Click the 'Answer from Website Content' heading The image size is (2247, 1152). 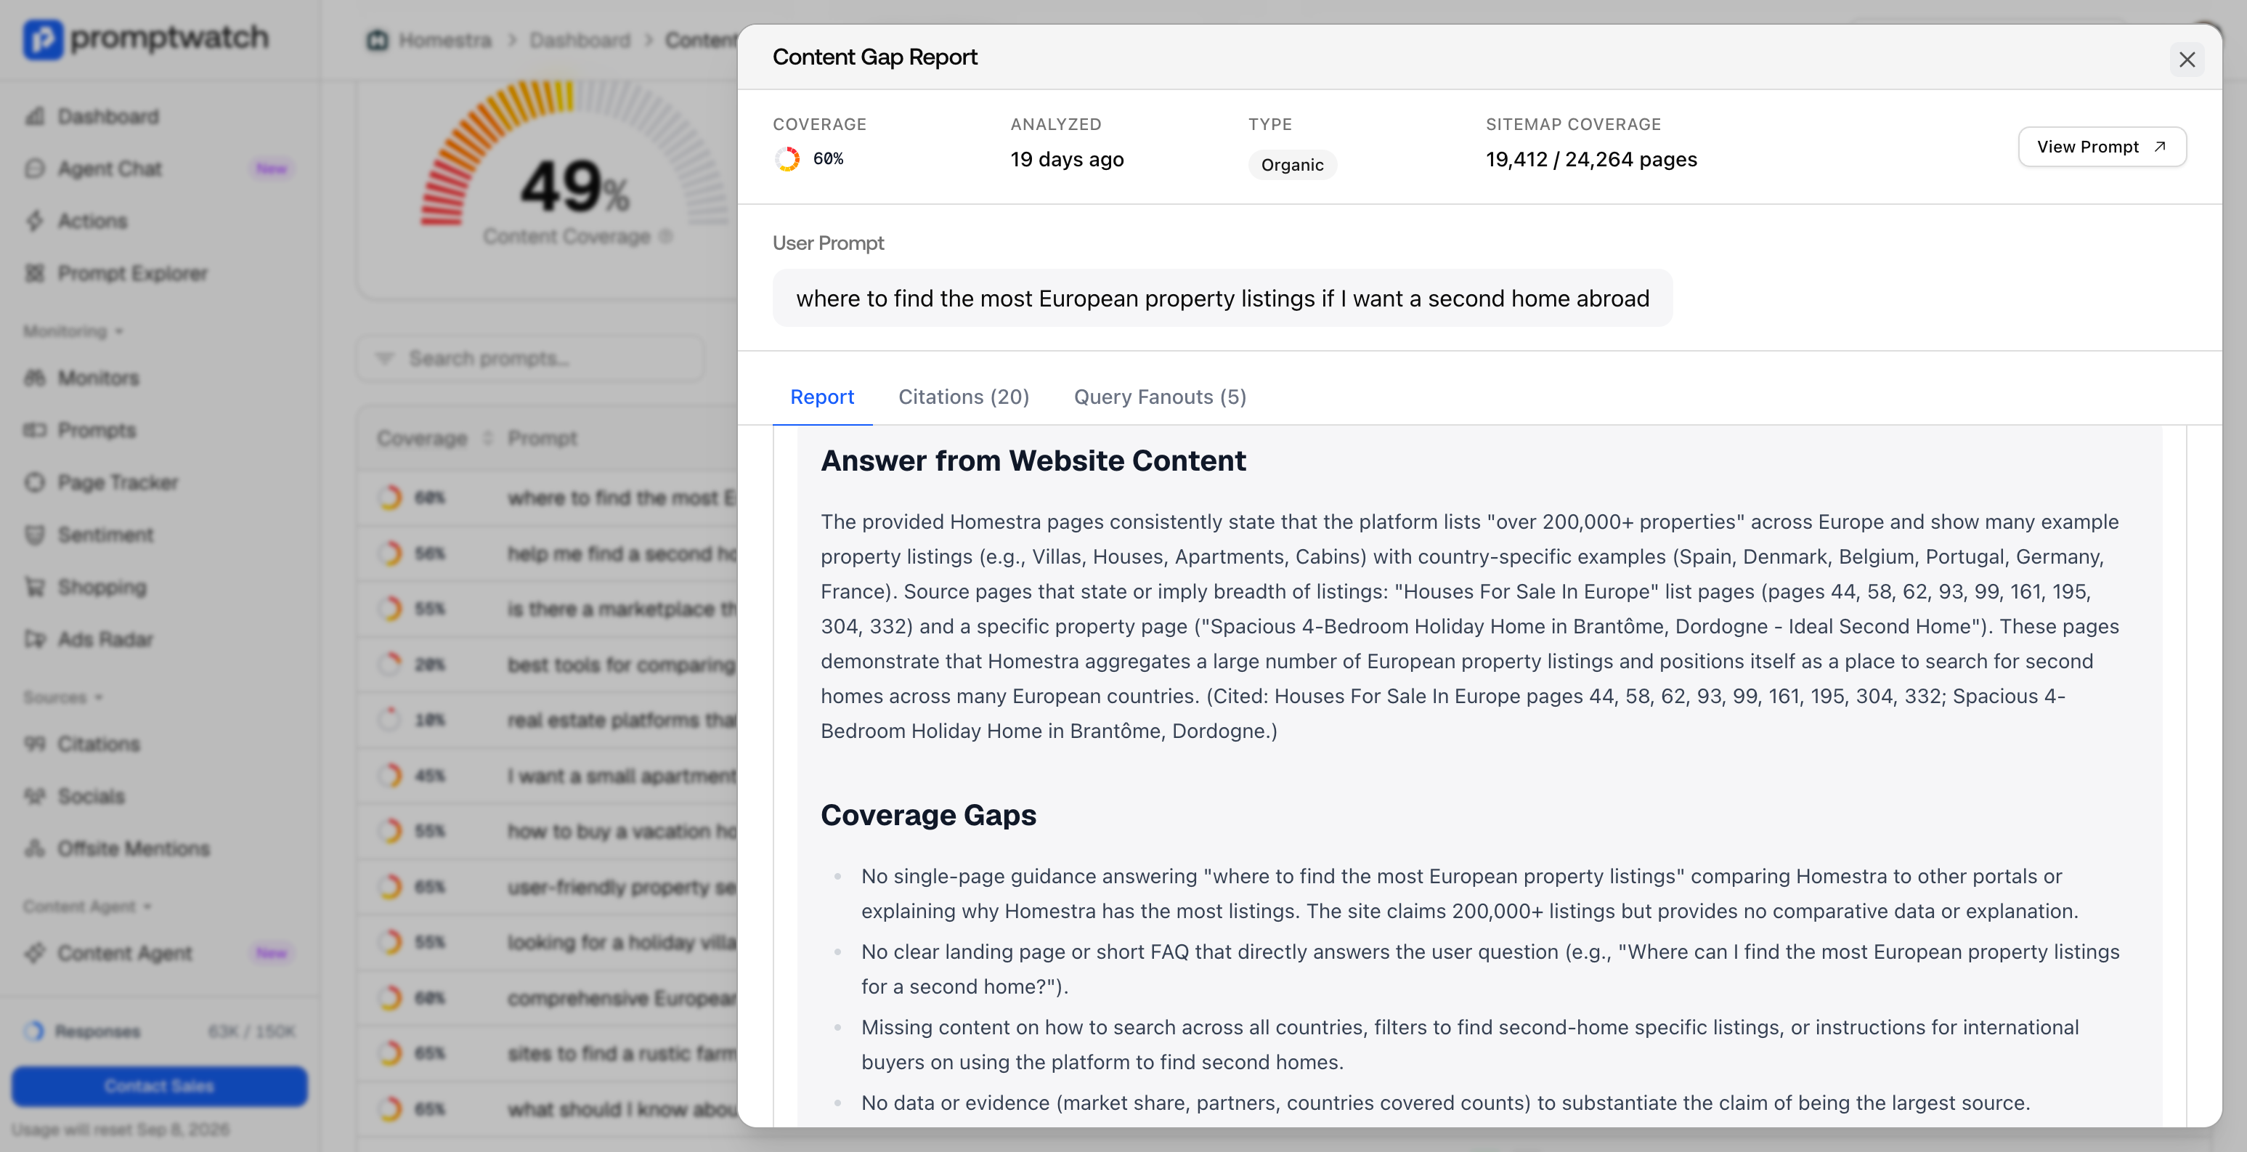pos(1033,461)
